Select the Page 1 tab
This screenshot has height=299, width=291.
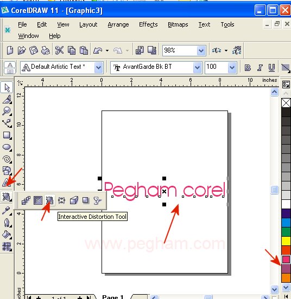pyautogui.click(x=113, y=297)
